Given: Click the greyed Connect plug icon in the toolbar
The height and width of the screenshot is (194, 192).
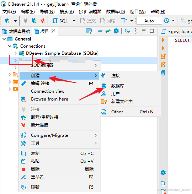Looking at the screenshot, I should [x=26, y=21].
